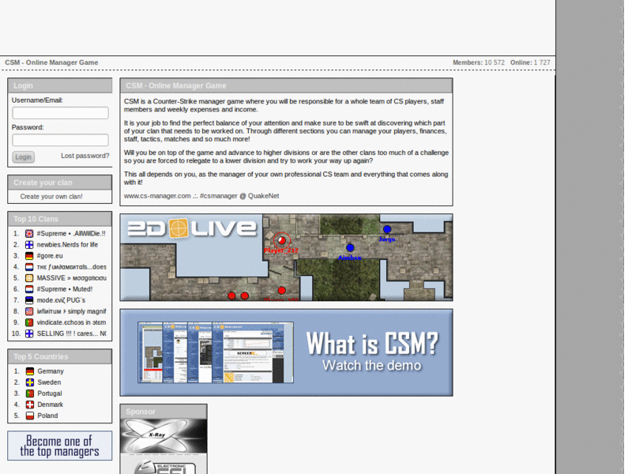Open newbies.Nerds for life clan
Image resolution: width=632 pixels, height=474 pixels.
[x=67, y=245]
